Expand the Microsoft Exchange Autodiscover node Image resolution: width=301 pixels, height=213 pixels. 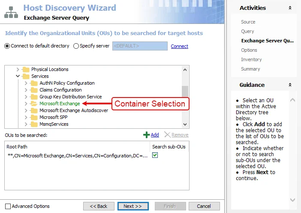[x=26, y=110]
